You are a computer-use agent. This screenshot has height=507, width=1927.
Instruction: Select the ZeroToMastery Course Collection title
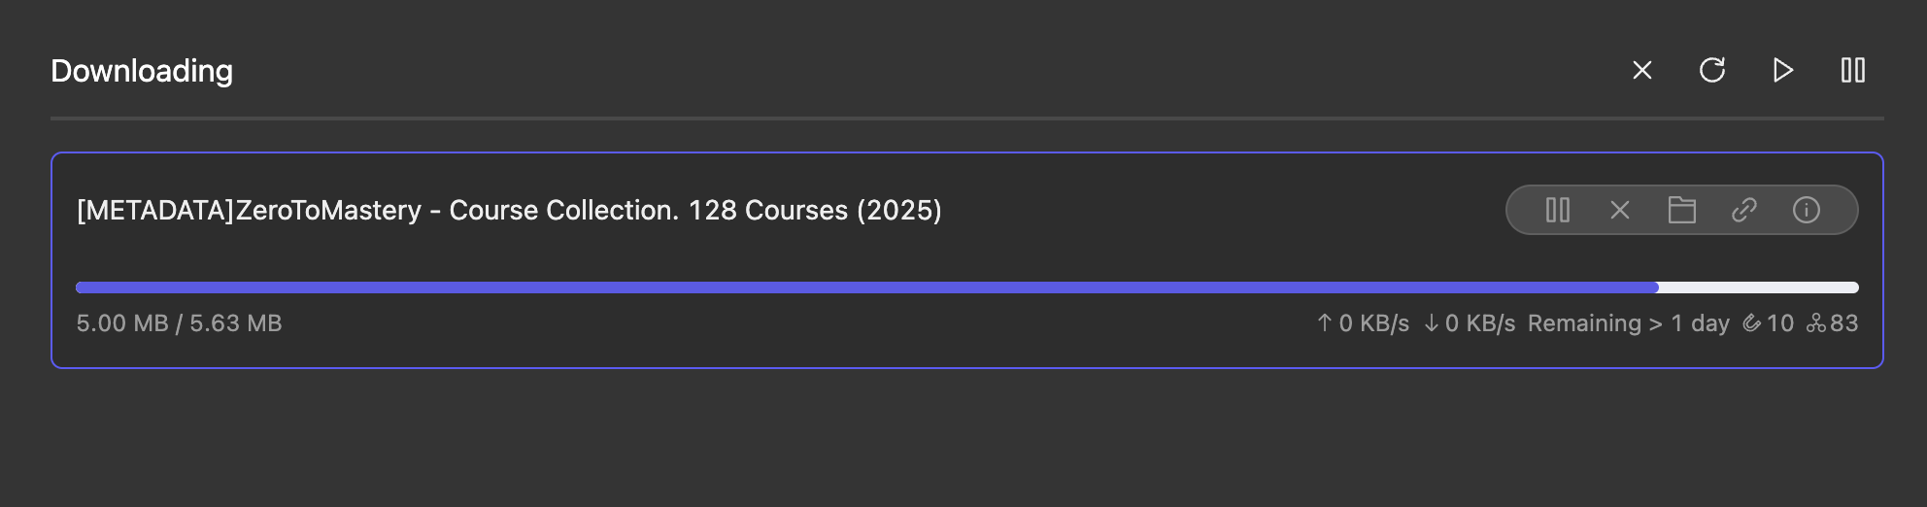[x=509, y=210]
